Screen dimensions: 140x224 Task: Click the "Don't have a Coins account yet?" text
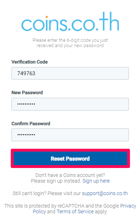(70, 175)
